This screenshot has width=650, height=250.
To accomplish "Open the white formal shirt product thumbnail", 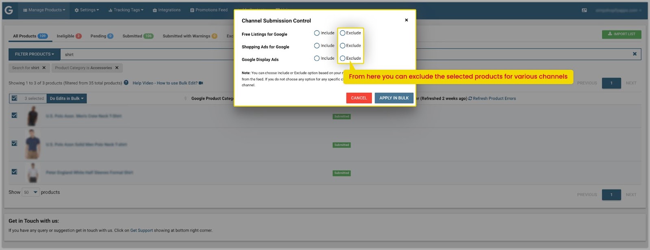I will pos(33,172).
